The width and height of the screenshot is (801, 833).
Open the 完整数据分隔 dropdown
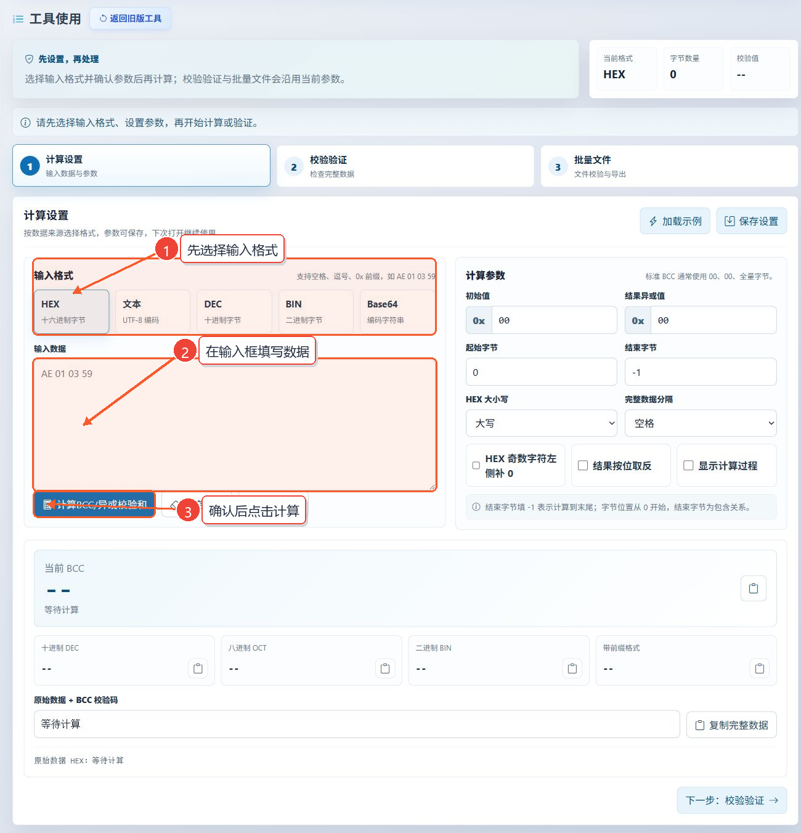click(701, 423)
